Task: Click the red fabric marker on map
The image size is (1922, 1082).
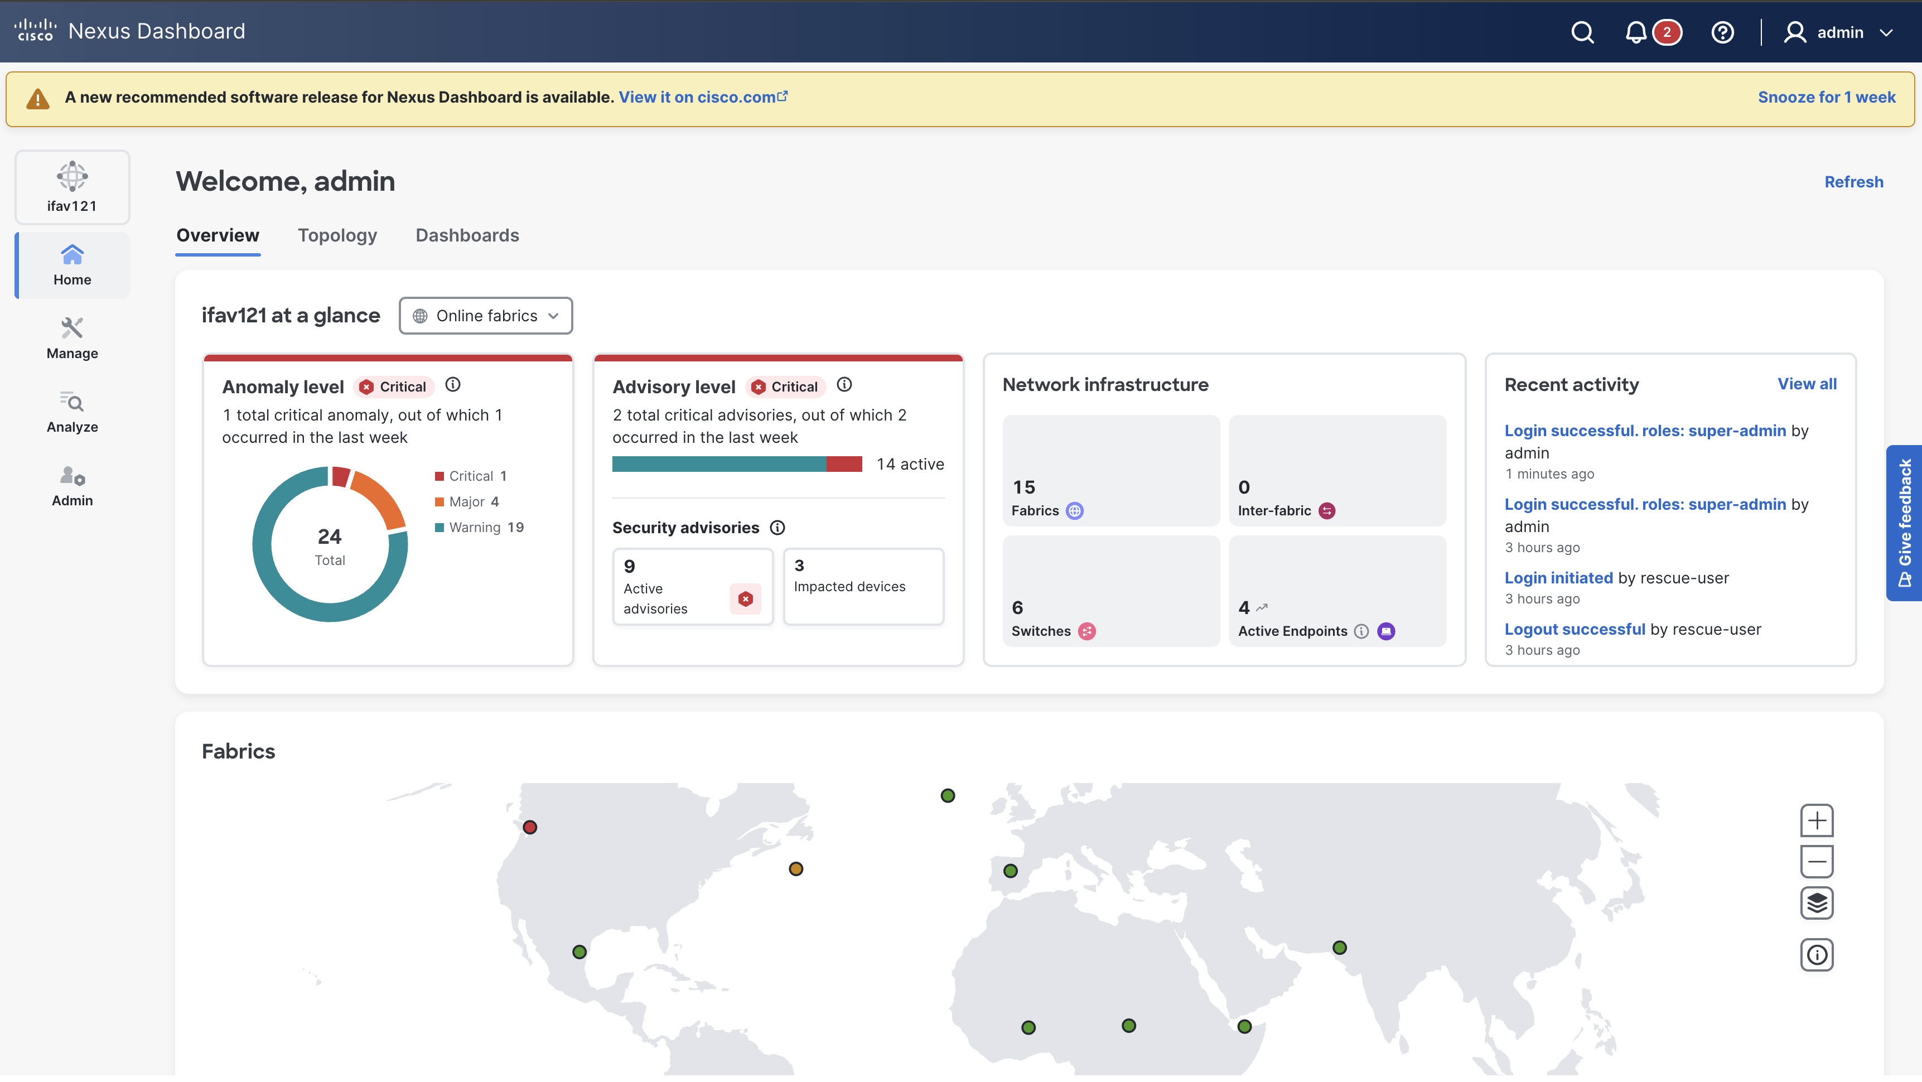Action: 530,828
